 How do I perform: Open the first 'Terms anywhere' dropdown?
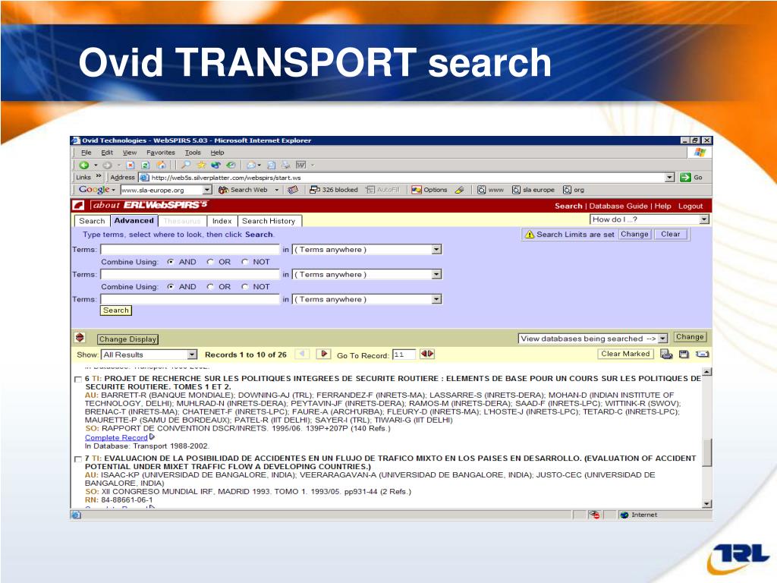366,249
